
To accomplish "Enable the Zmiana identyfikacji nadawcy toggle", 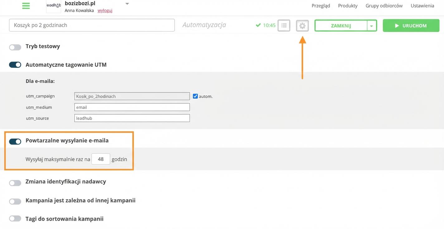I will (15, 183).
